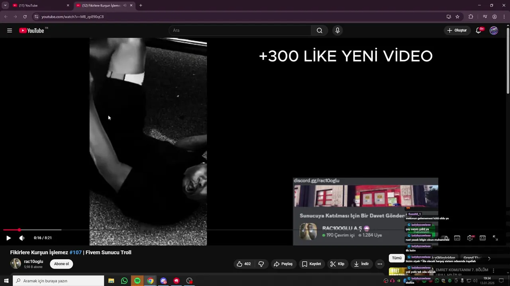
Task: Toggle subtitles in the video player
Action: click(x=457, y=238)
